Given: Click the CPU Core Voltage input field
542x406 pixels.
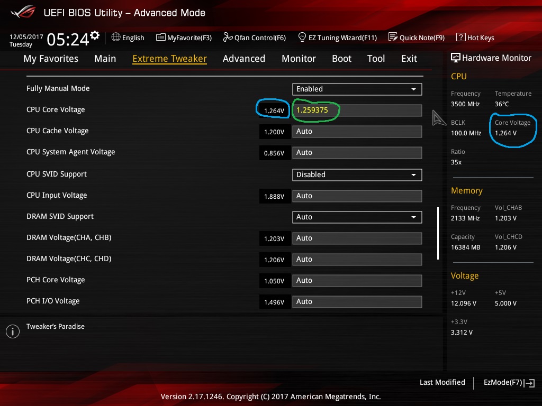Looking at the screenshot, I should pyautogui.click(x=357, y=110).
